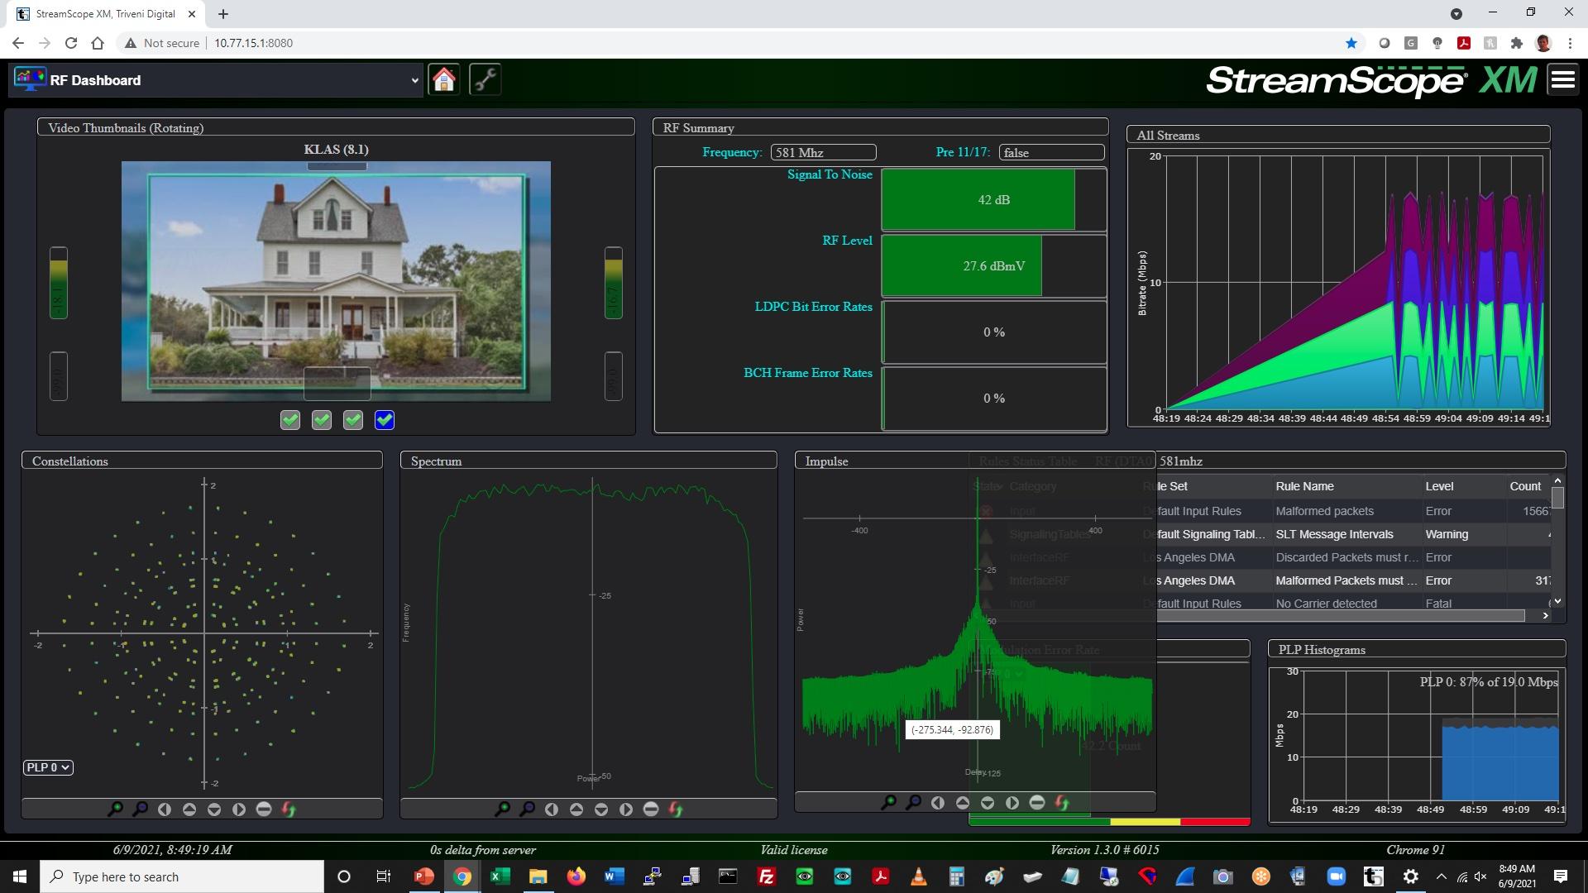Click the refresh icon in the Impulse panel
The image size is (1588, 893).
(x=1063, y=802)
